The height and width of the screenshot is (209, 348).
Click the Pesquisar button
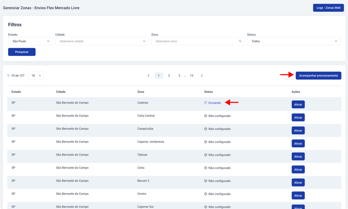click(x=22, y=52)
